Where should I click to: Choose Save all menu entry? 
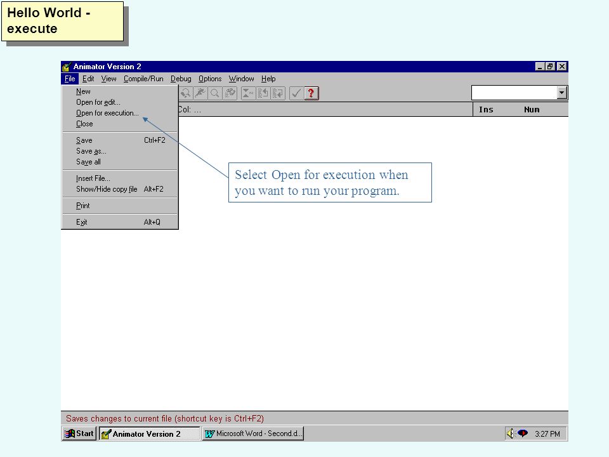point(120,162)
